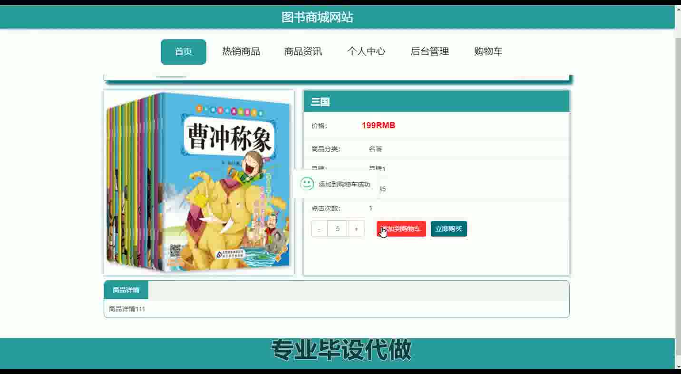The image size is (681, 374).
Task: Open 购物车 in navigation bar
Action: pos(488,52)
